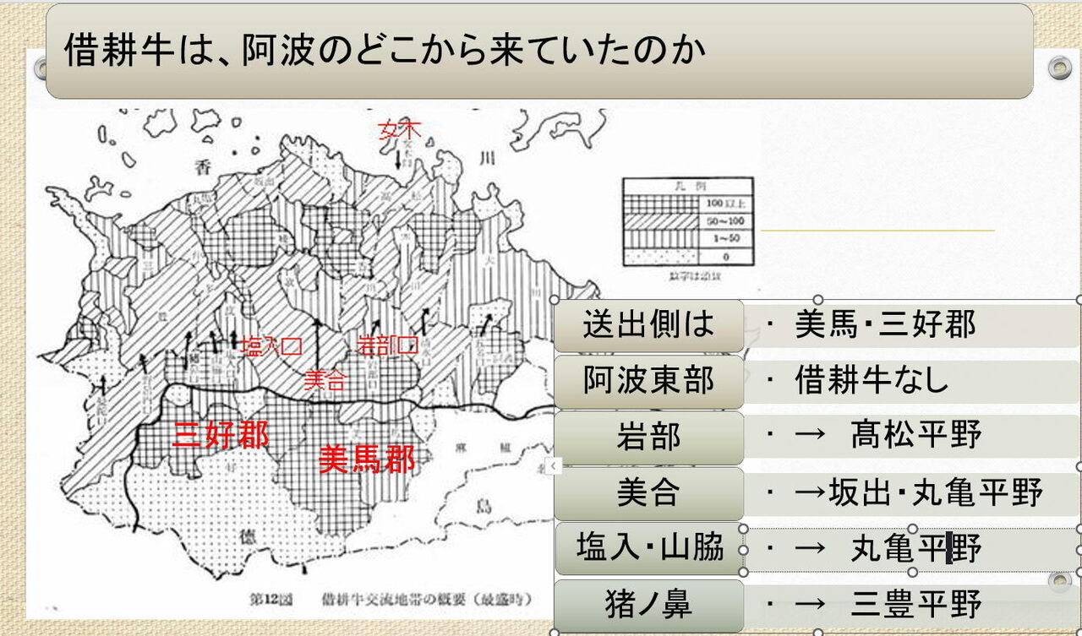Select the red 岩部口 map label
1082x636 pixels.
[x=387, y=345]
